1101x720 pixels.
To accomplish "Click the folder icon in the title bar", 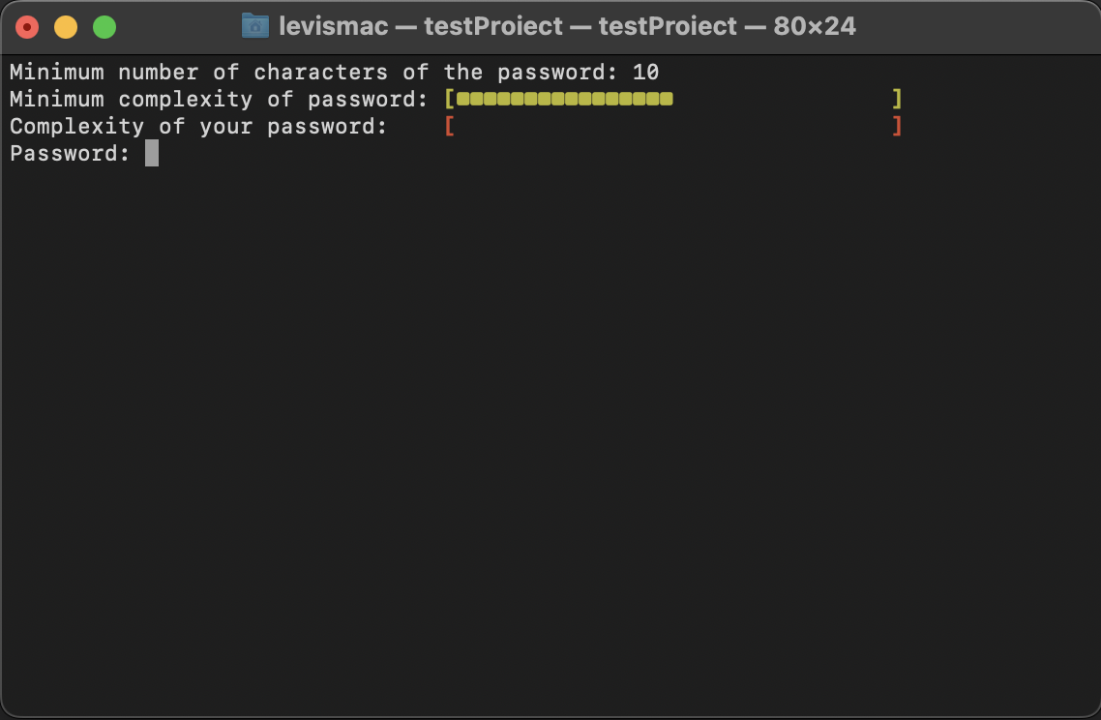I will coord(253,25).
